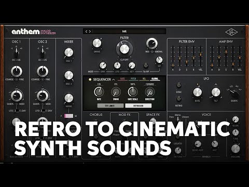This screenshot has height=187, width=249.
Task: Click the Filter Env Sustain slider
Action: pyautogui.click(x=187, y=61)
